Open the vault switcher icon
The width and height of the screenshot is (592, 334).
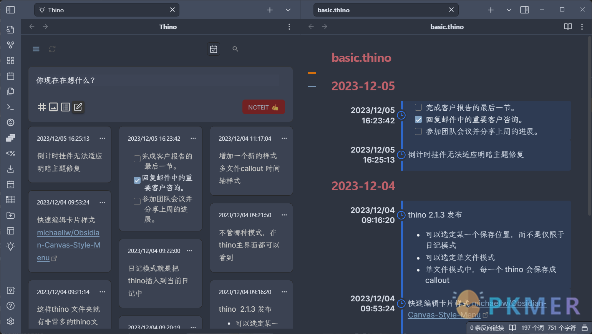point(11,290)
